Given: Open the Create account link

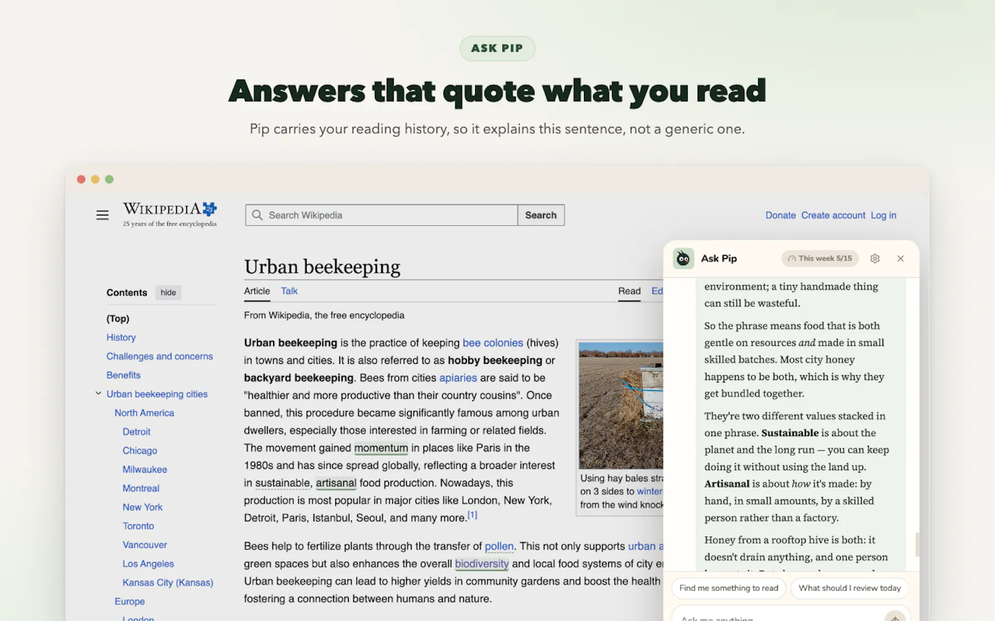Looking at the screenshot, I should tap(833, 215).
